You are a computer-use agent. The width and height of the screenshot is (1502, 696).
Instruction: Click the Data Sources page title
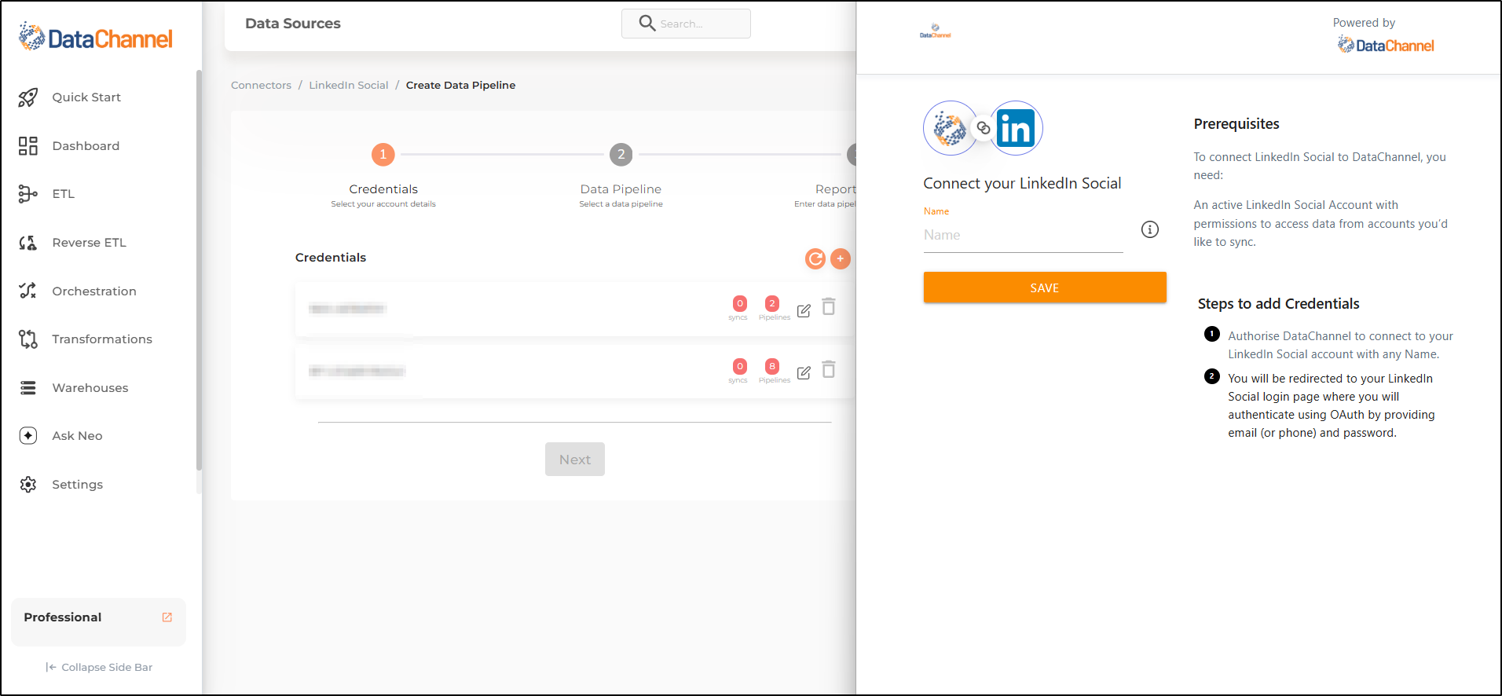point(293,24)
